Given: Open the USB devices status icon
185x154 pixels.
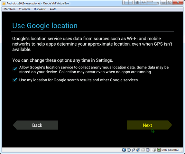Looking at the screenshot, I should (134, 150).
